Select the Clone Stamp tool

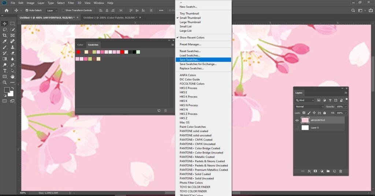(12, 47)
